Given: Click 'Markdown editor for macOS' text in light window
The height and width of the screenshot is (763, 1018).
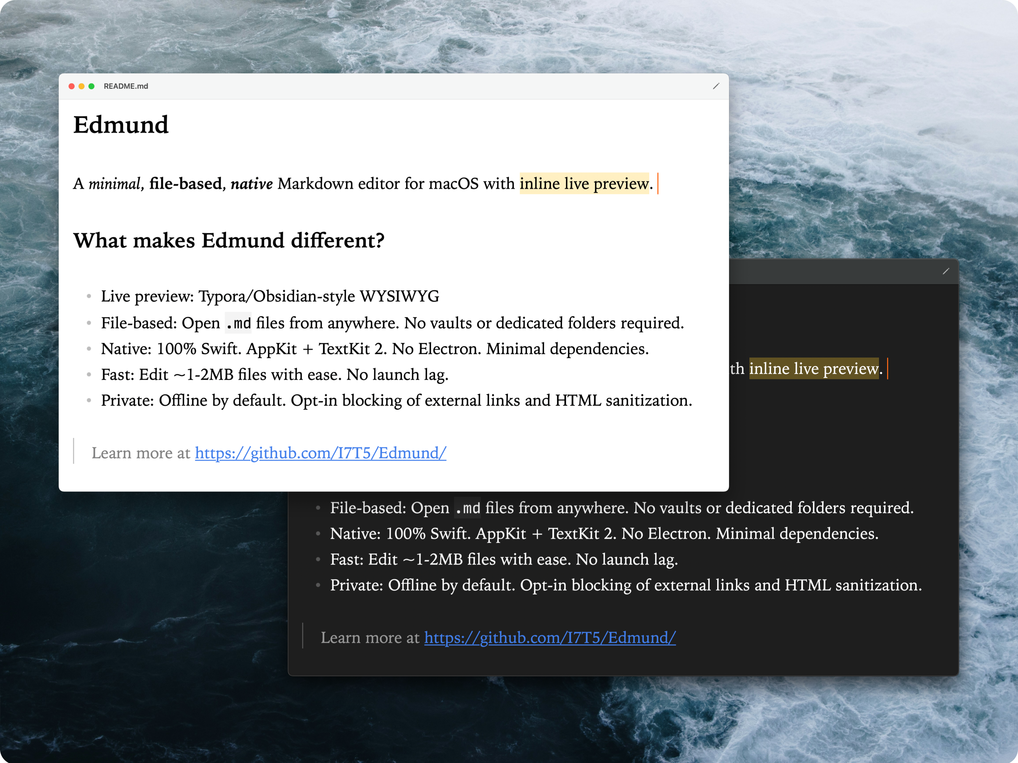Looking at the screenshot, I should coord(378,184).
